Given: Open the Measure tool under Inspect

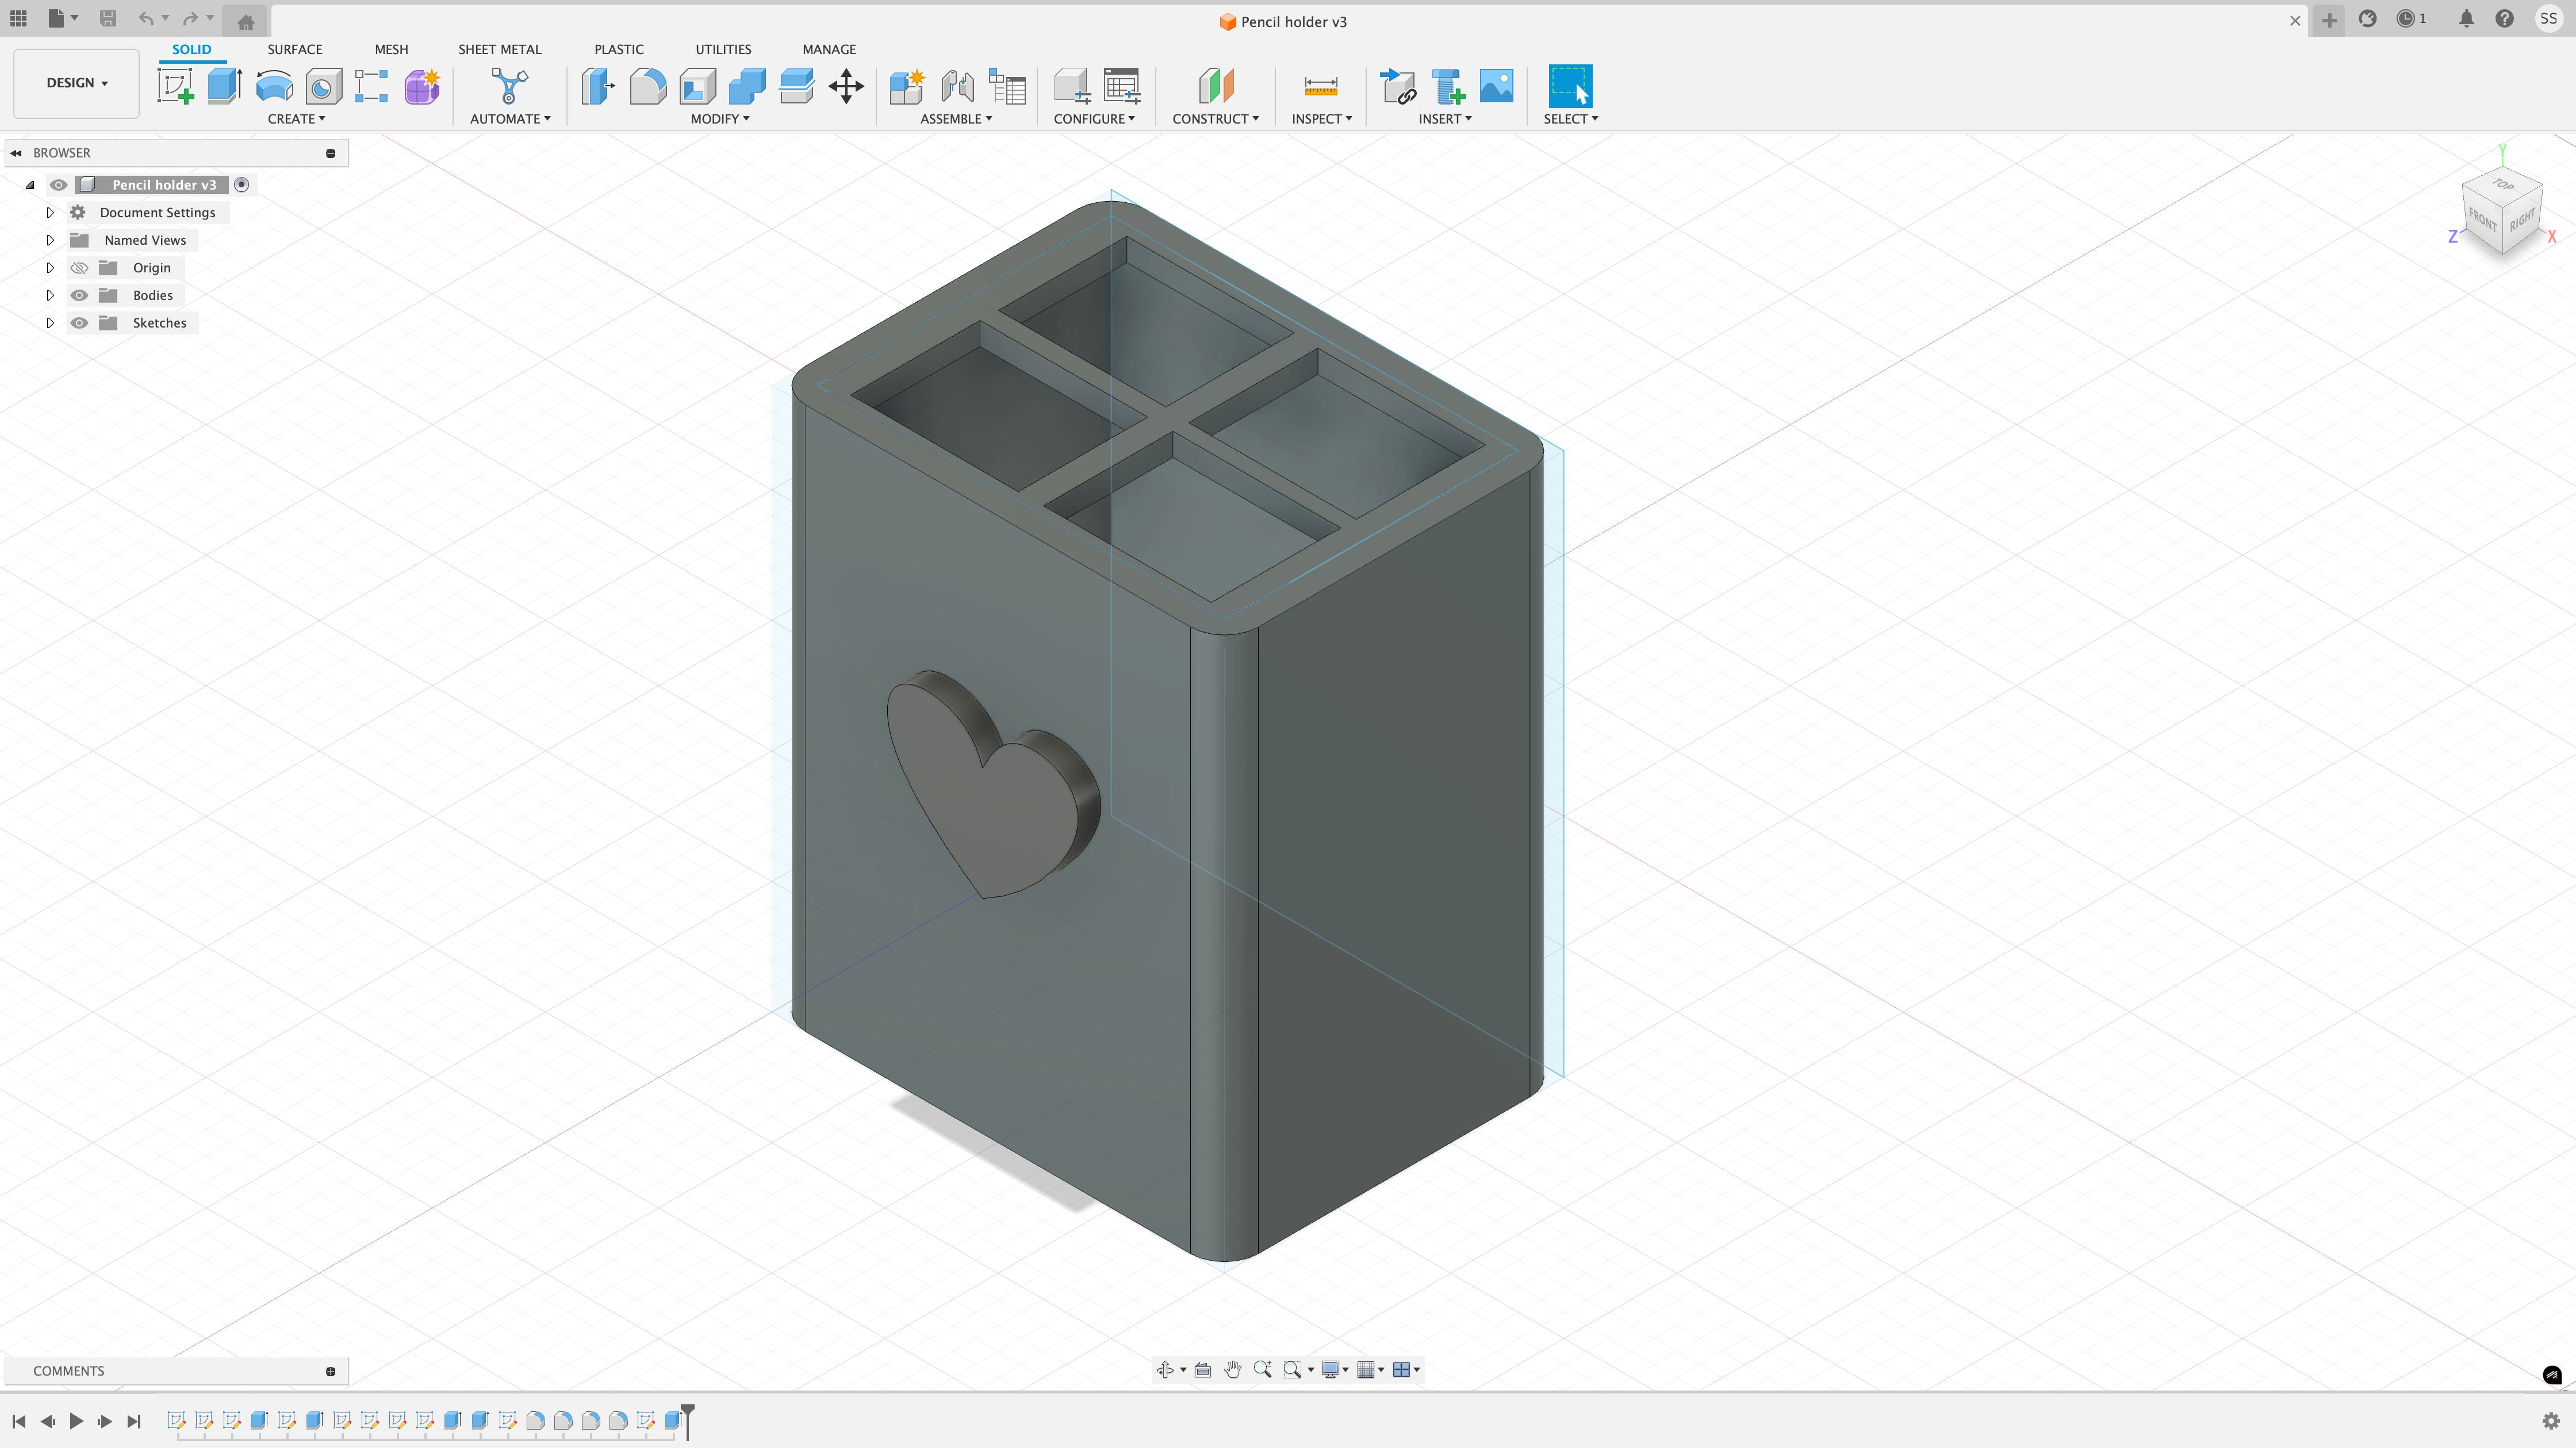Looking at the screenshot, I should pyautogui.click(x=1321, y=86).
